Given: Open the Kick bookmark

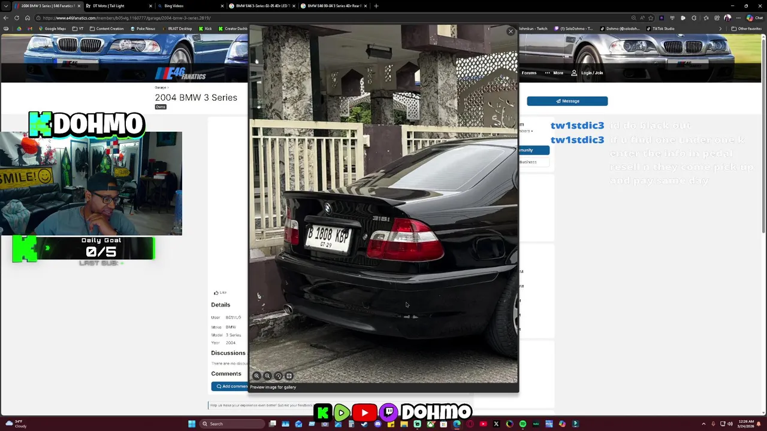Looking at the screenshot, I should (206, 29).
